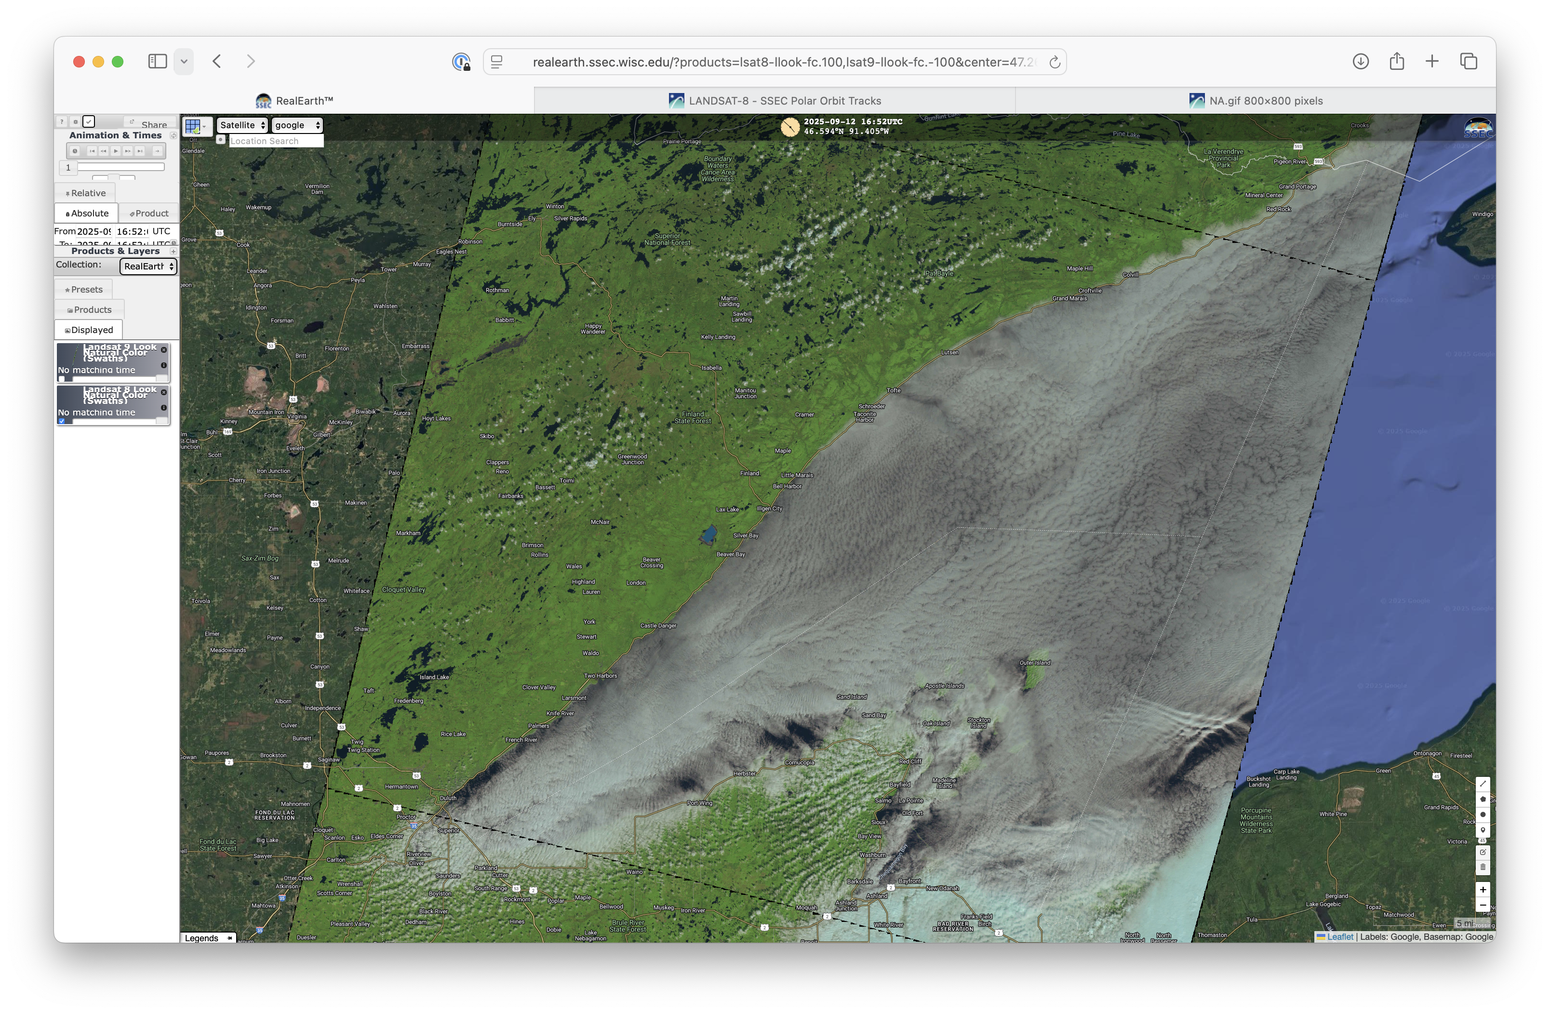
Task: Click the delete layers trash icon
Action: 1483,867
